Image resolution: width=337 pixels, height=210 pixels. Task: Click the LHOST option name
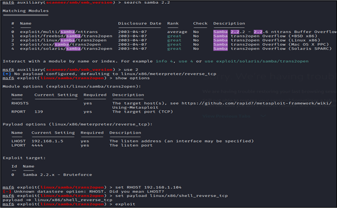point(18,141)
